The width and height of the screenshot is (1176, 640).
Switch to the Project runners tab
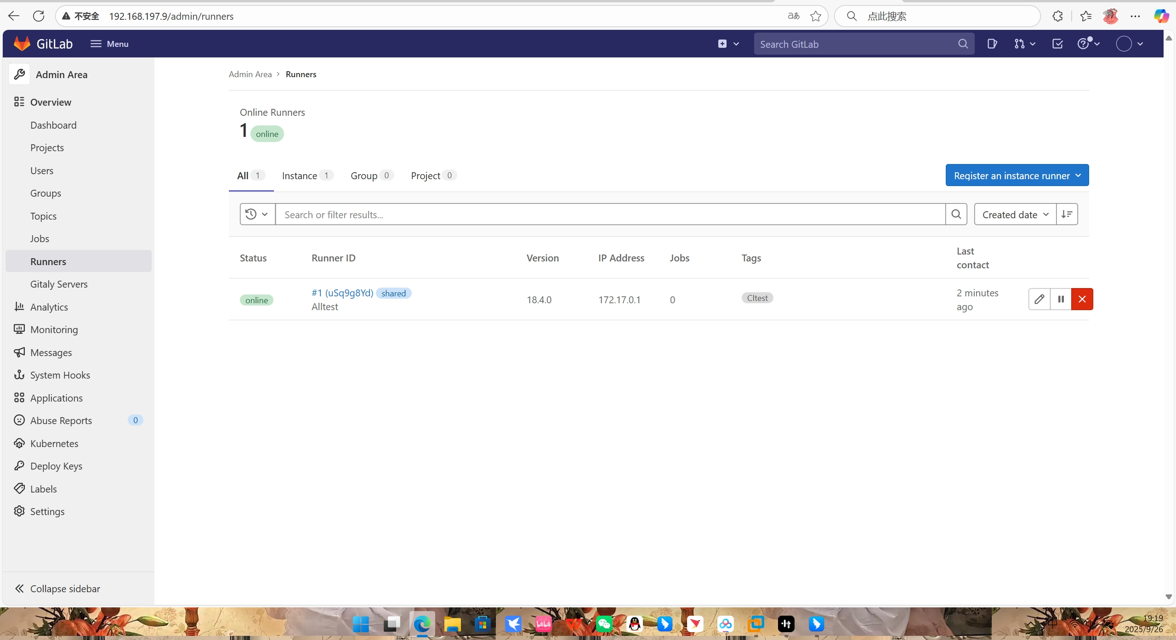tap(433, 176)
